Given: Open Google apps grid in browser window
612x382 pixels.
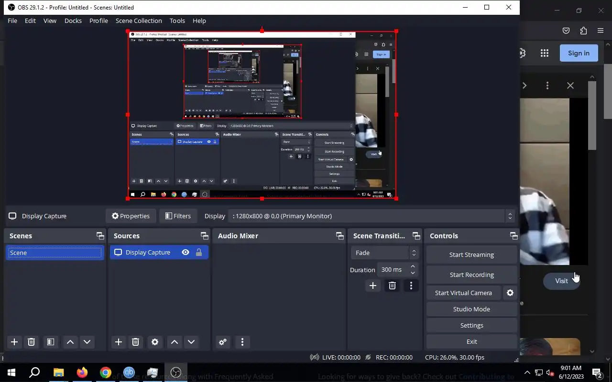Looking at the screenshot, I should click(x=545, y=53).
